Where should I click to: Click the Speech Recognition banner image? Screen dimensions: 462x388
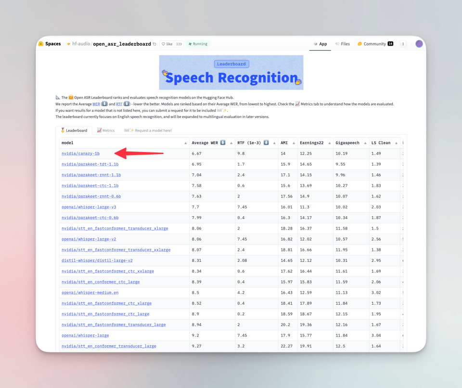point(231,73)
